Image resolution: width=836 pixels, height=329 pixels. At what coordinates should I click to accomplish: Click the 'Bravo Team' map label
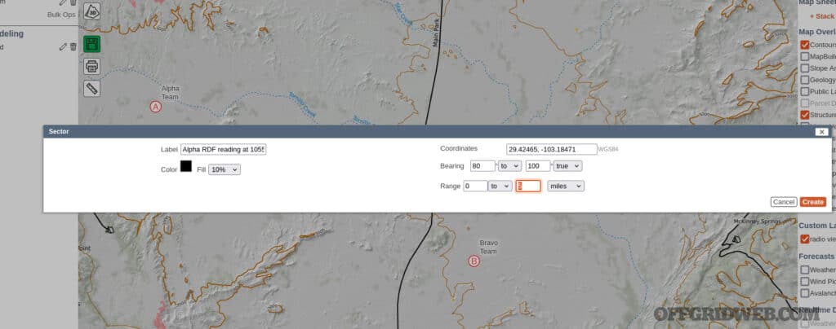click(x=488, y=247)
